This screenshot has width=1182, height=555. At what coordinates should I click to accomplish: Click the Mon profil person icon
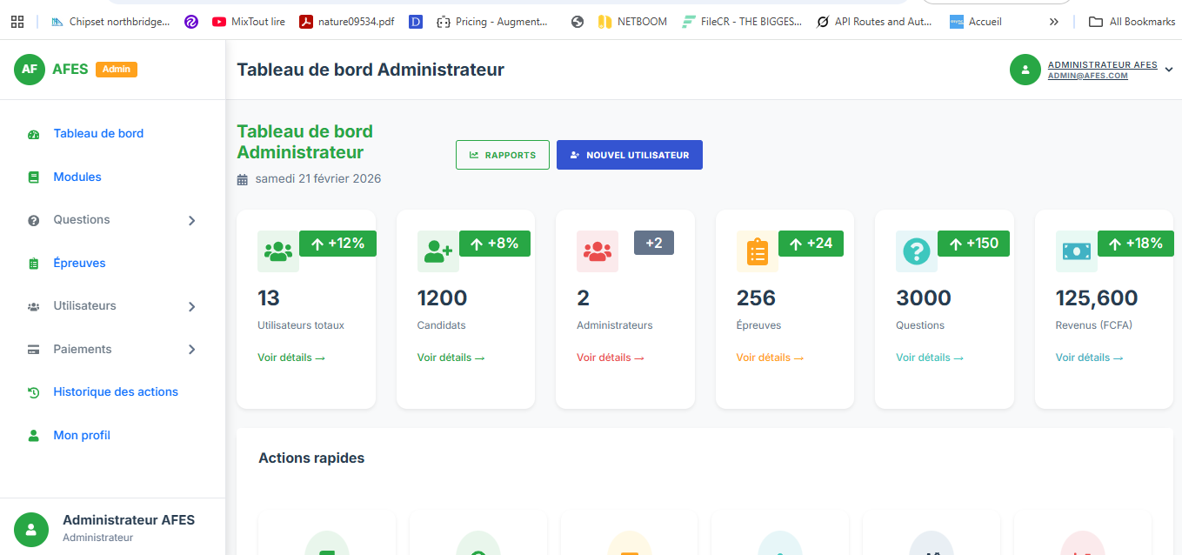coord(34,436)
